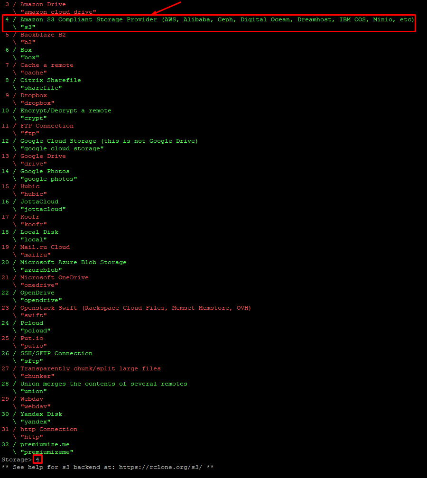
Task: Select the "chunker" value text
Action: [37, 376]
